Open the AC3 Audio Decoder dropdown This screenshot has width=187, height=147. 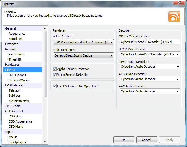150,79
